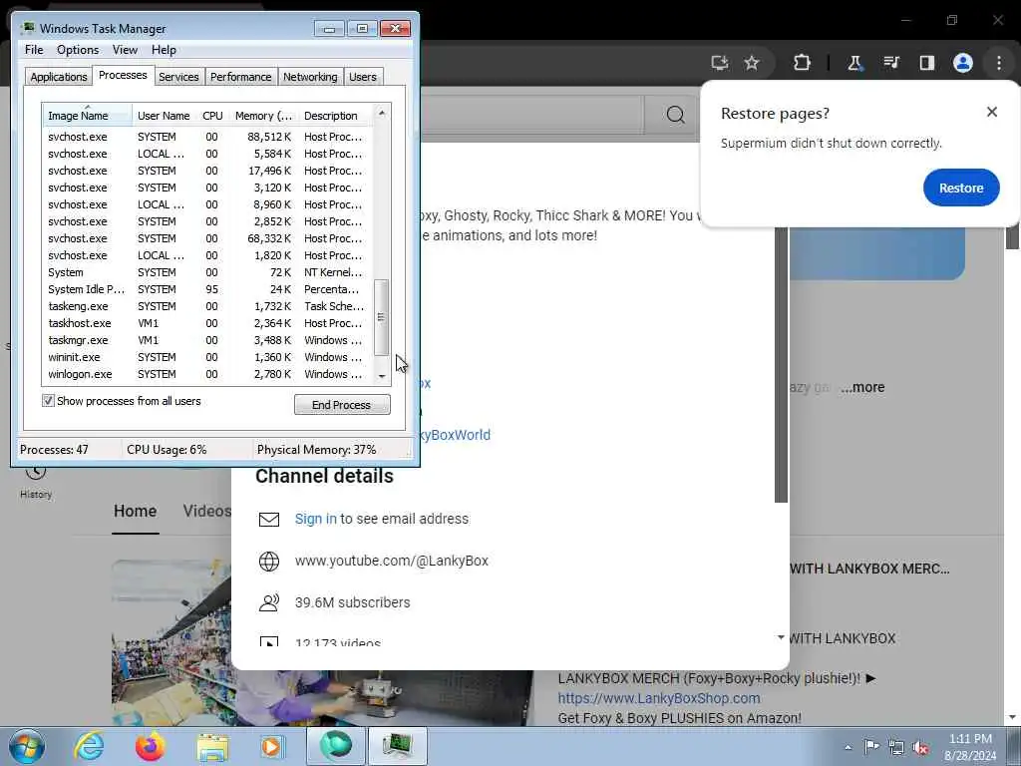This screenshot has width=1021, height=766.
Task: Click the www.youtube.com/@LankyBox channel URL
Action: (x=391, y=561)
